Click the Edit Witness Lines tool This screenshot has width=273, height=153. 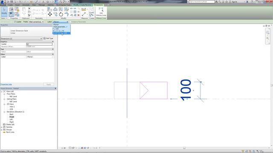(x=101, y=12)
